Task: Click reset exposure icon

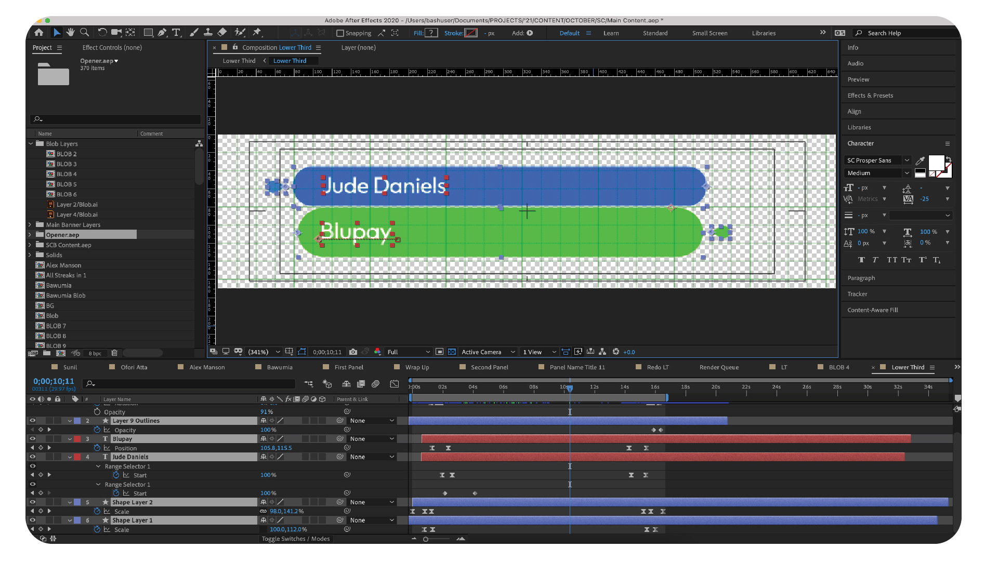Action: (x=616, y=352)
